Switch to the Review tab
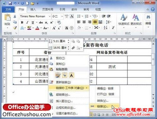This screenshot has height=119, width=157. pos(86,9)
